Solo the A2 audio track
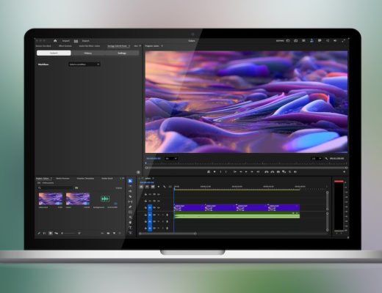The height and width of the screenshot is (293, 382). 163,222
